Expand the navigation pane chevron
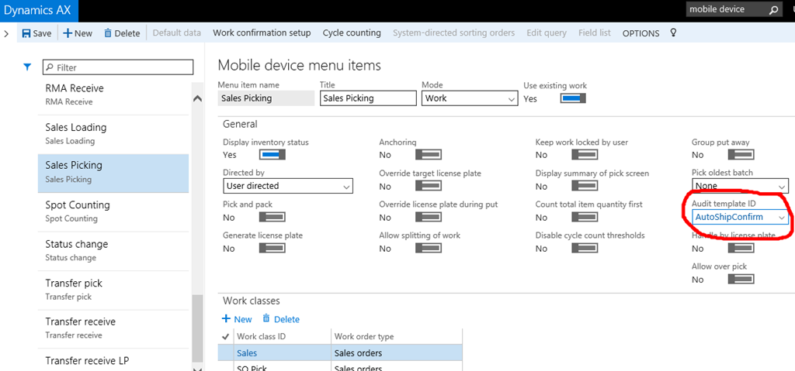The image size is (795, 371). coord(6,33)
